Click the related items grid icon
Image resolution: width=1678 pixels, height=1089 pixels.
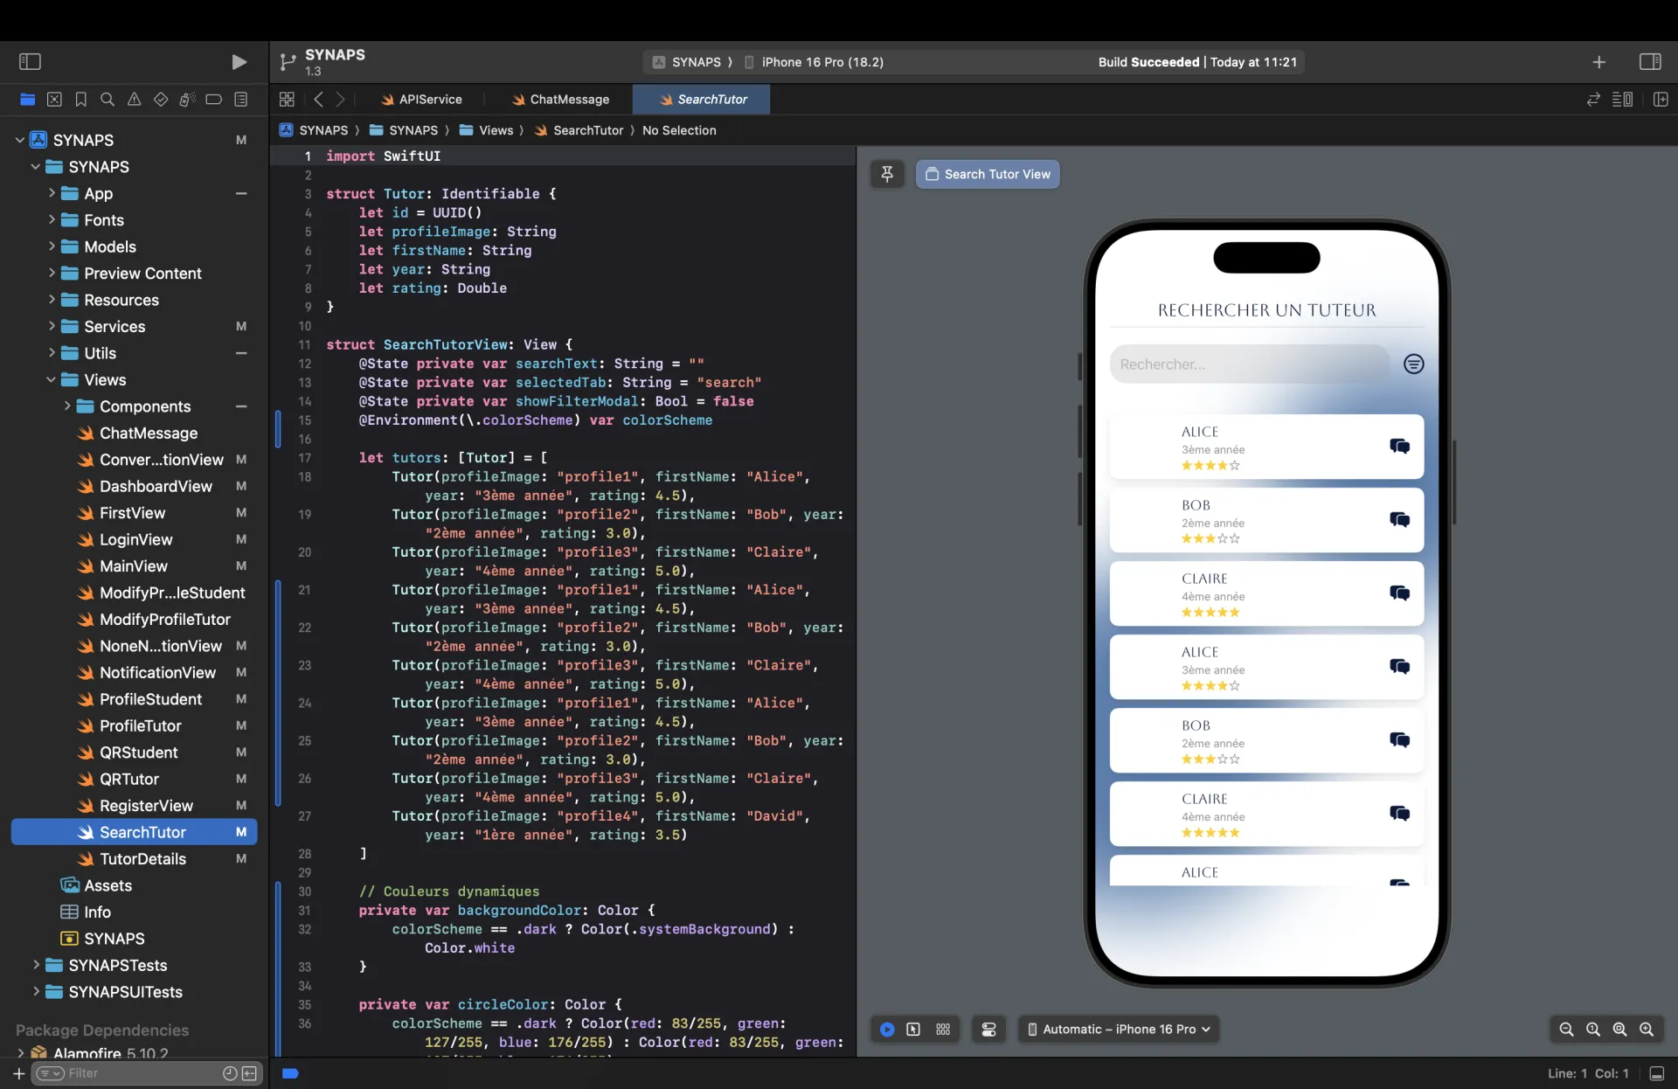point(287,100)
